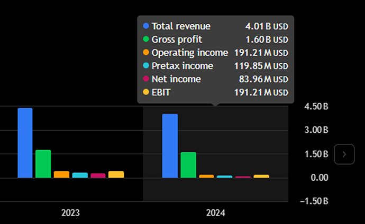365x224 pixels.
Task: Click the right chevron to scroll the chart
Action: (344, 154)
